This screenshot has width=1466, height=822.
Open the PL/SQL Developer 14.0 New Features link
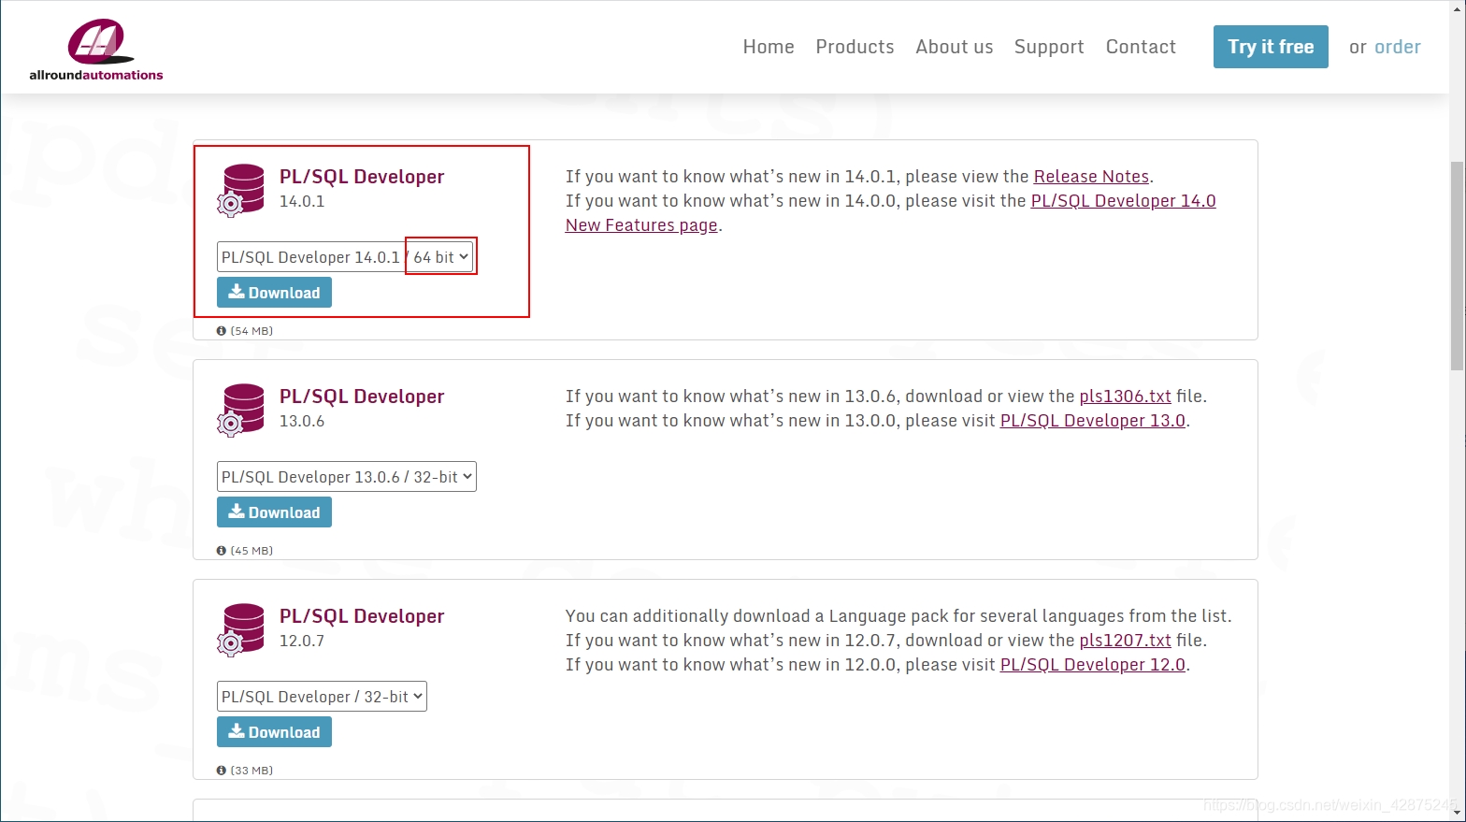(x=1123, y=201)
